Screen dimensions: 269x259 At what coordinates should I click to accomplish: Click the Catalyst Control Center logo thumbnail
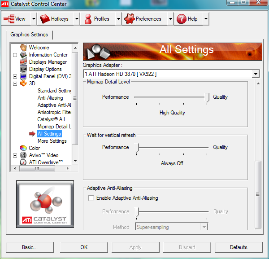pos(45,204)
